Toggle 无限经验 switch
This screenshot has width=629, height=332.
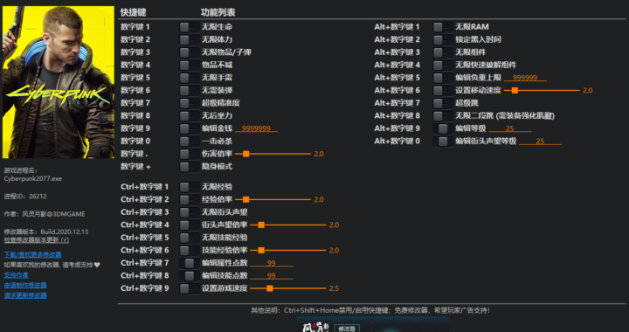[189, 187]
